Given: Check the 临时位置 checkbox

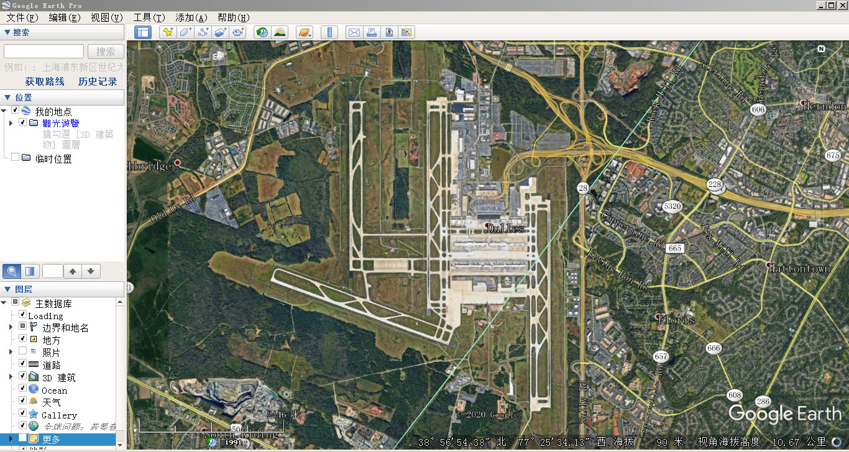Looking at the screenshot, I should pyautogui.click(x=15, y=158).
